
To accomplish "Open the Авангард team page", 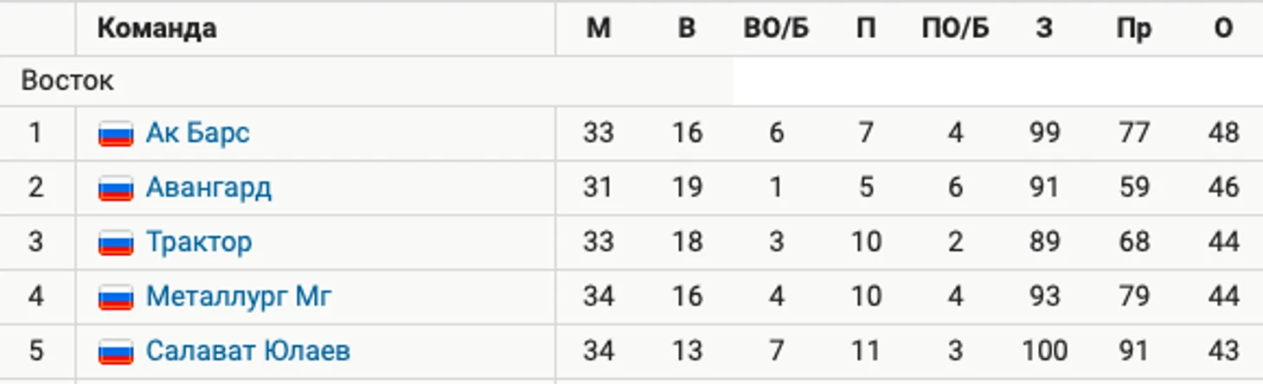I will point(208,188).
